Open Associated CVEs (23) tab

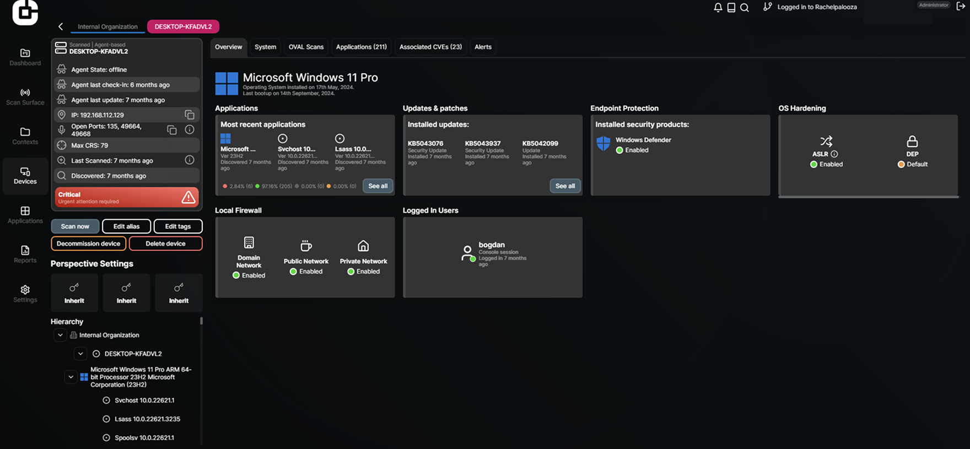(x=430, y=47)
